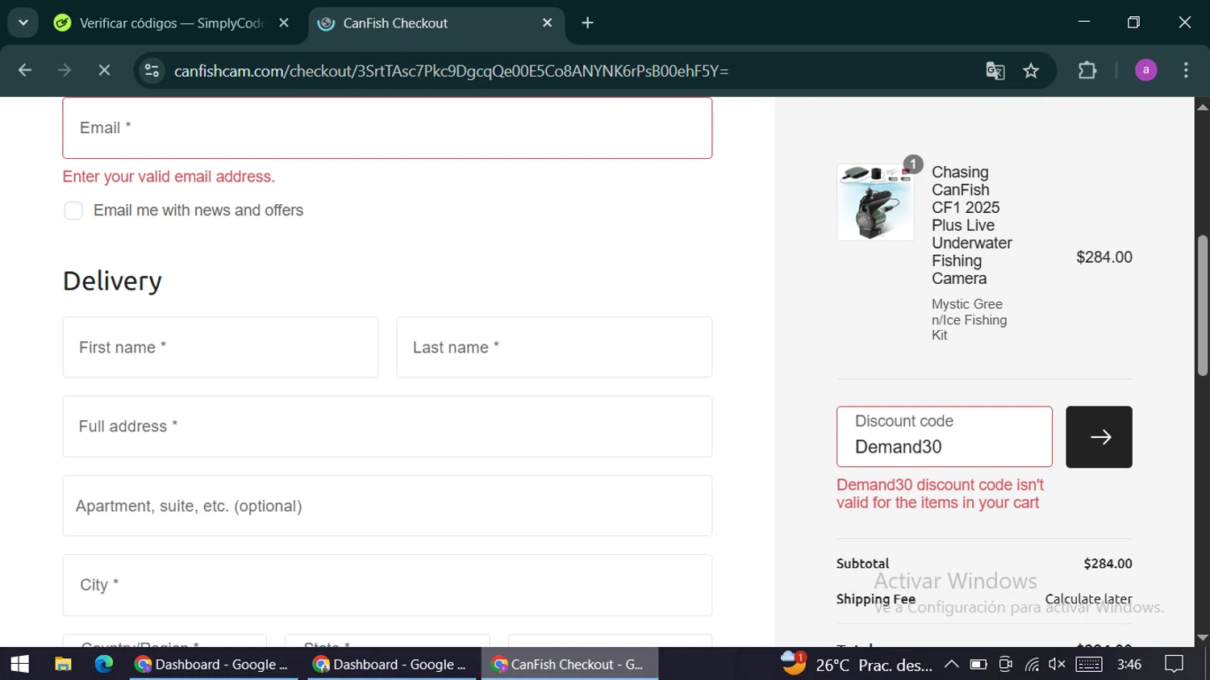Viewport: 1210px width, 680px height.
Task: Open the Chrome profile avatar
Action: [1145, 71]
